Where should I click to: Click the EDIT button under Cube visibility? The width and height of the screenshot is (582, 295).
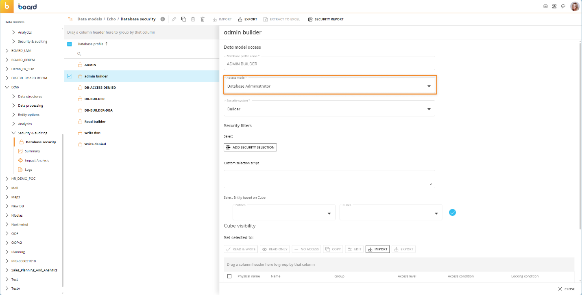[354, 249]
